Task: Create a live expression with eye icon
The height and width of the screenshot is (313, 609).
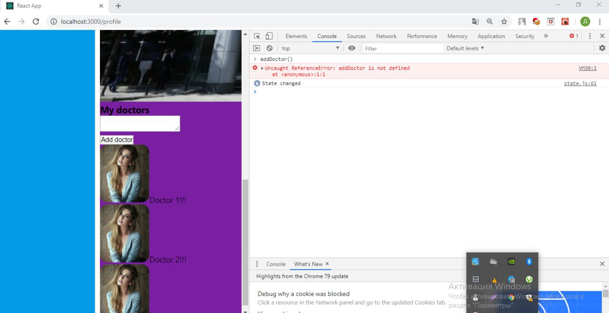Action: [352, 48]
